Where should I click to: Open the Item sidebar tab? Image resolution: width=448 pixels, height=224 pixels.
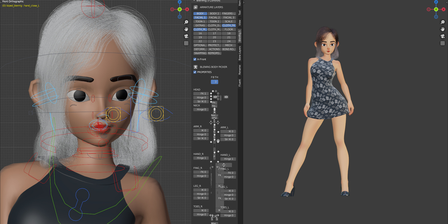click(240, 3)
